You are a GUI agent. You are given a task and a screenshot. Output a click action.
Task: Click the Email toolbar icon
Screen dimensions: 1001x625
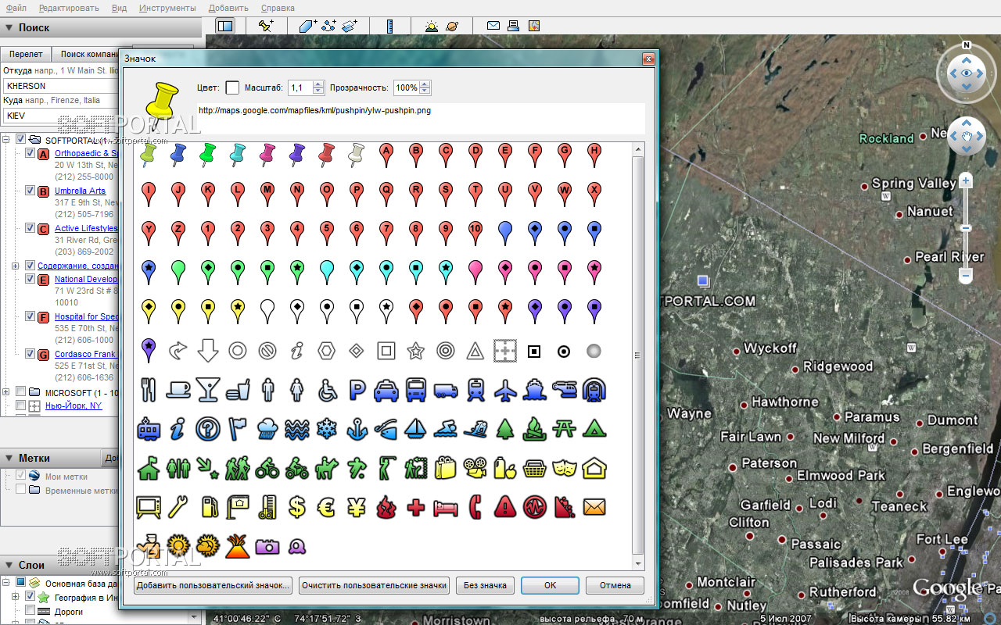pos(493,26)
